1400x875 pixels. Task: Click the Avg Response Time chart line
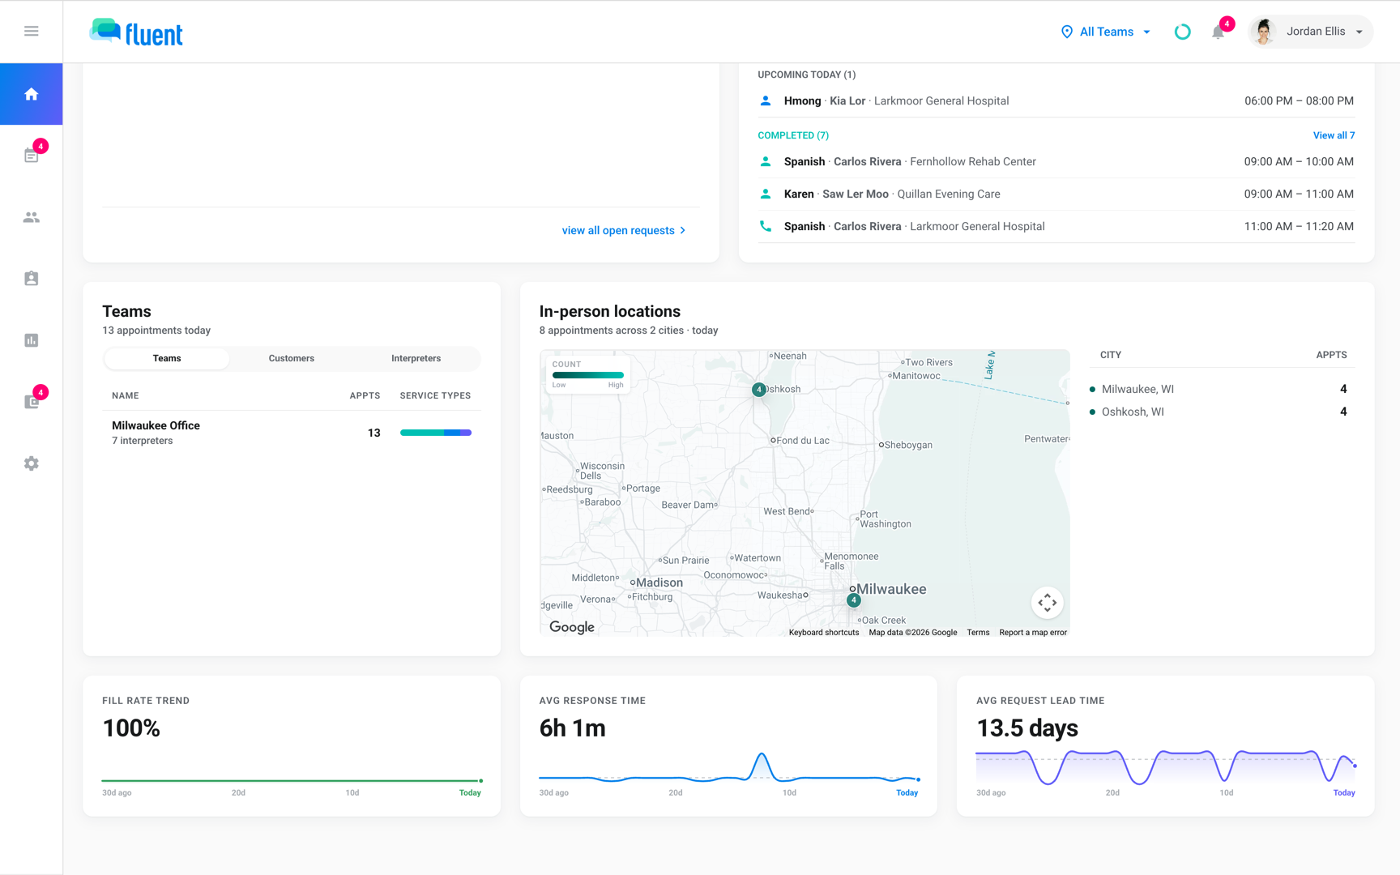[x=729, y=770]
